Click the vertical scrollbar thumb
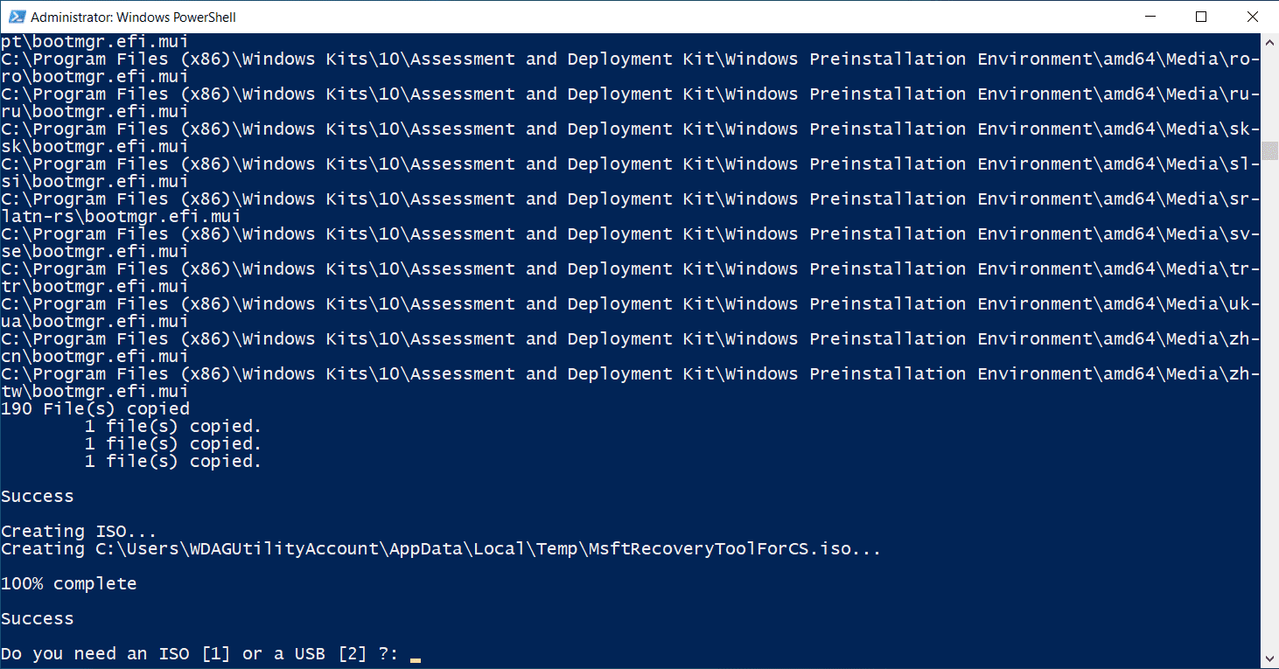Viewport: 1279px width, 669px height. 1269,150
